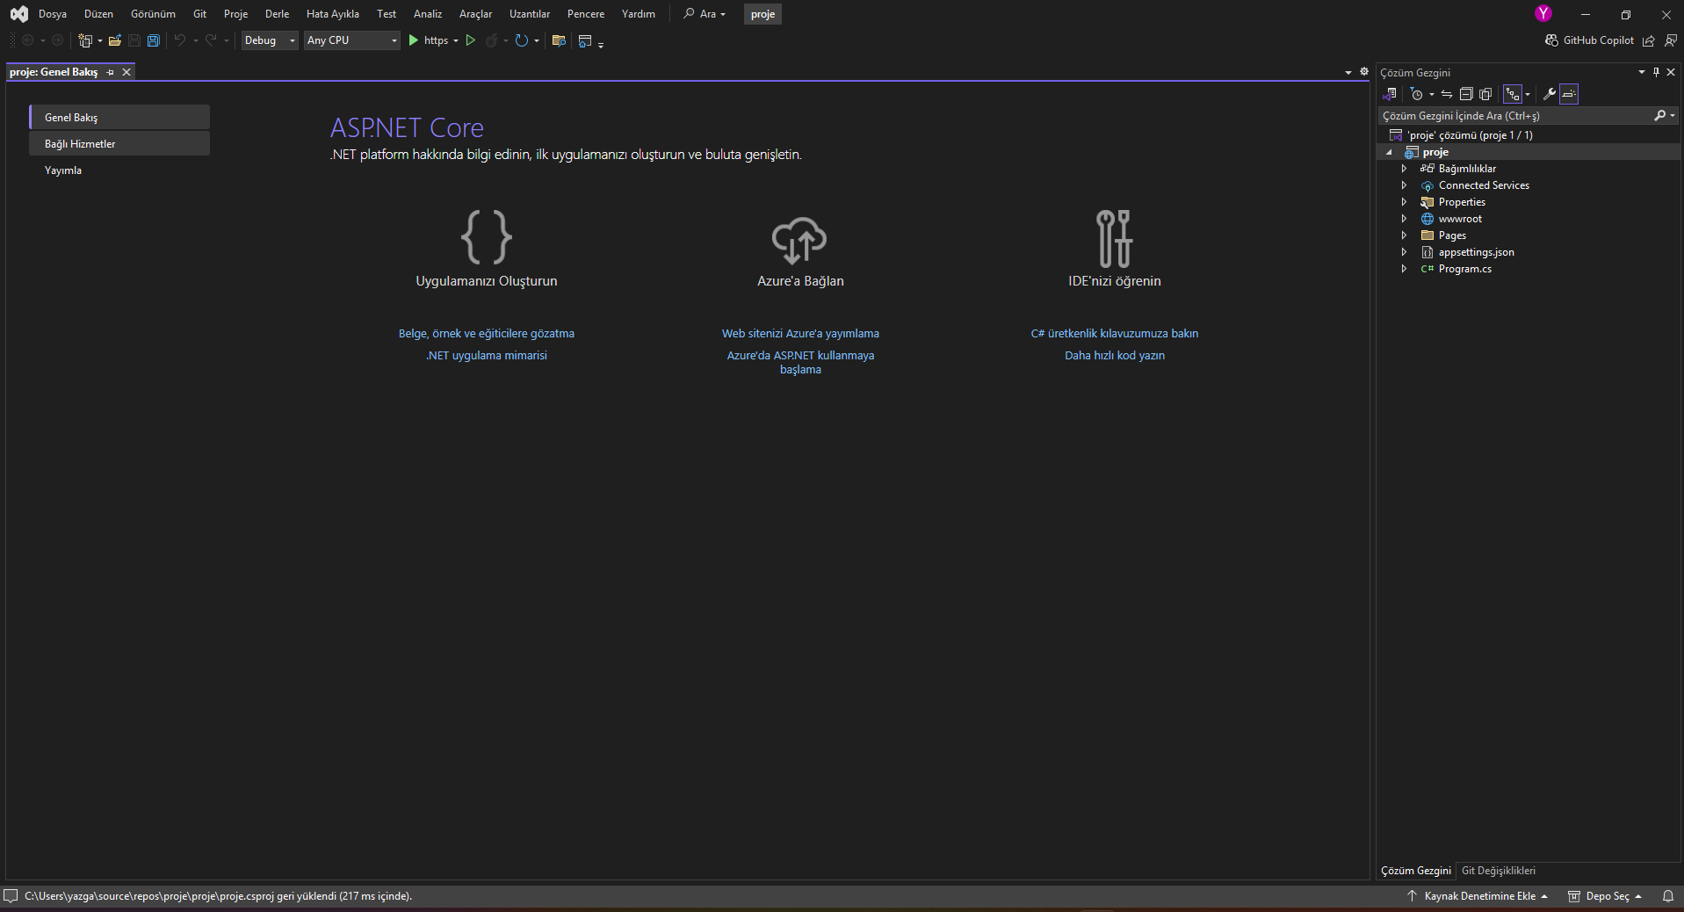Open Belge, örnek ve eğiticilere gözatma link
Screen dimensions: 1684x912
click(487, 334)
